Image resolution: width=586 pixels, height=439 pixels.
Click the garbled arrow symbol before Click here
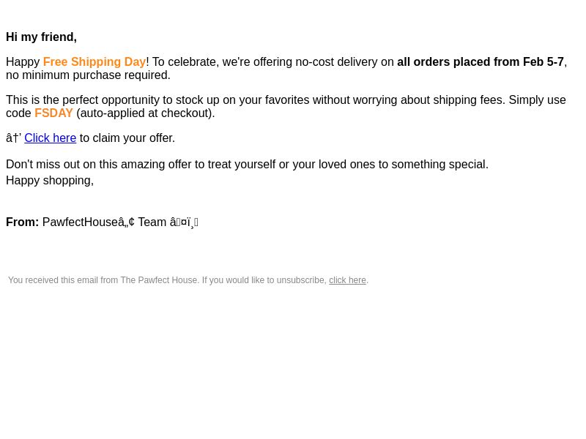[x=13, y=138]
